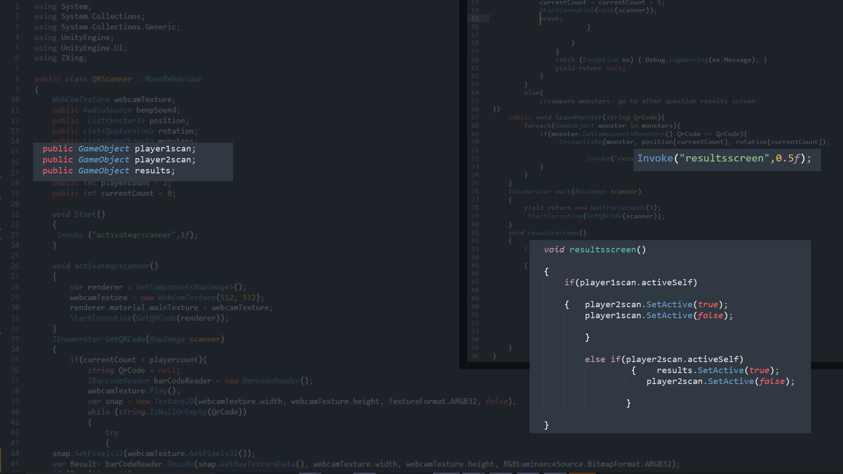Click on 'using UnityEngine.UI;' import line
Screen dimensions: 843x474
81,48
